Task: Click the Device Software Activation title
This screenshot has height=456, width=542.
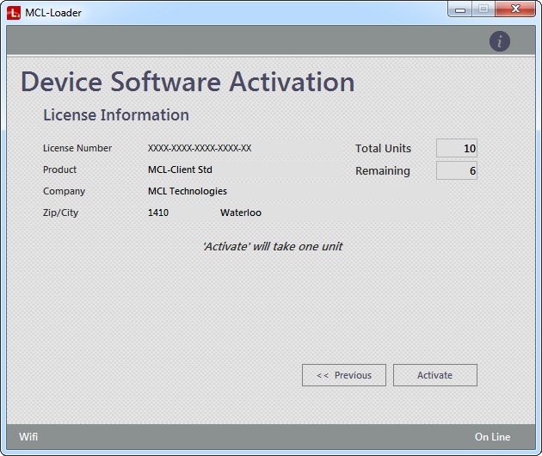Action: point(188,82)
